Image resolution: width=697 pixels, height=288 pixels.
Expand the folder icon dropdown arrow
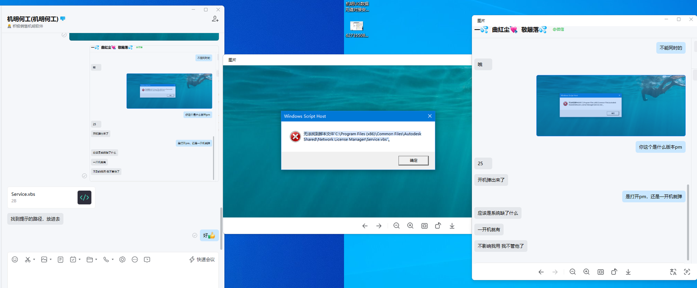(x=96, y=259)
